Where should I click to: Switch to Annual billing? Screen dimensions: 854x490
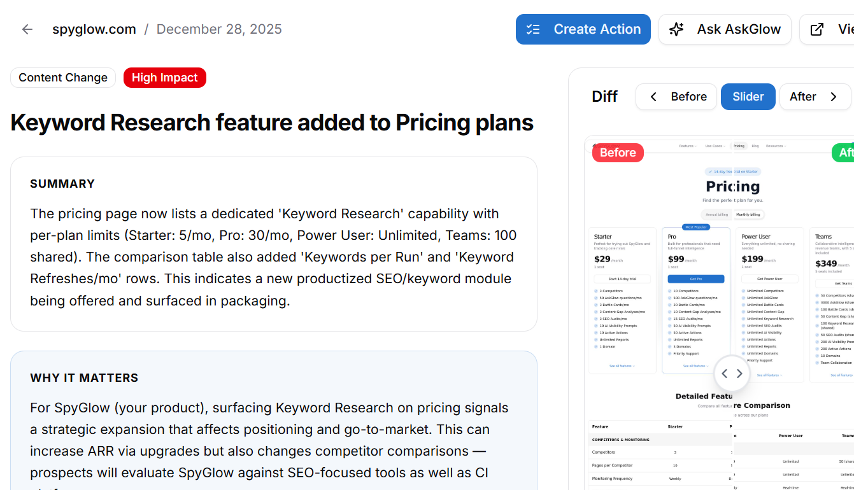(716, 214)
